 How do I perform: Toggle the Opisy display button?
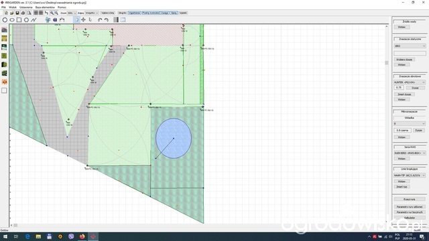pos(174,13)
